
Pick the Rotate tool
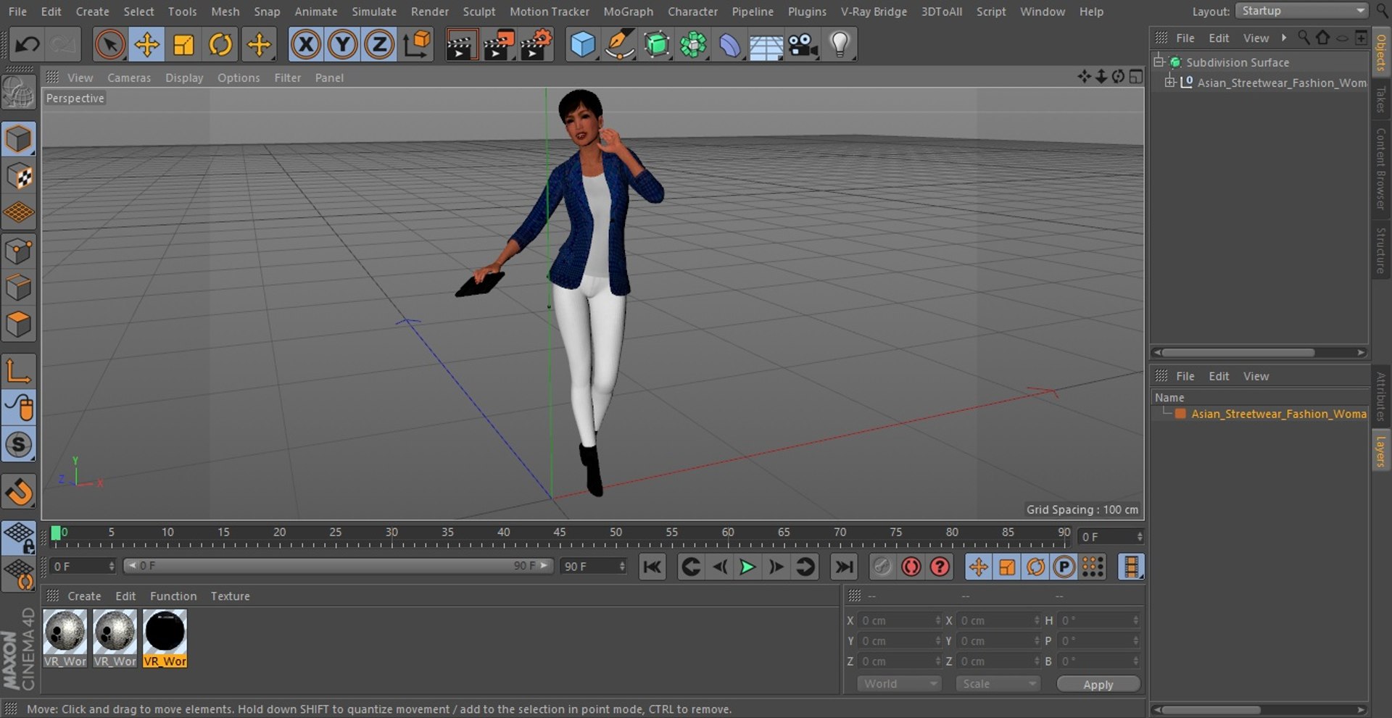pyautogui.click(x=220, y=45)
